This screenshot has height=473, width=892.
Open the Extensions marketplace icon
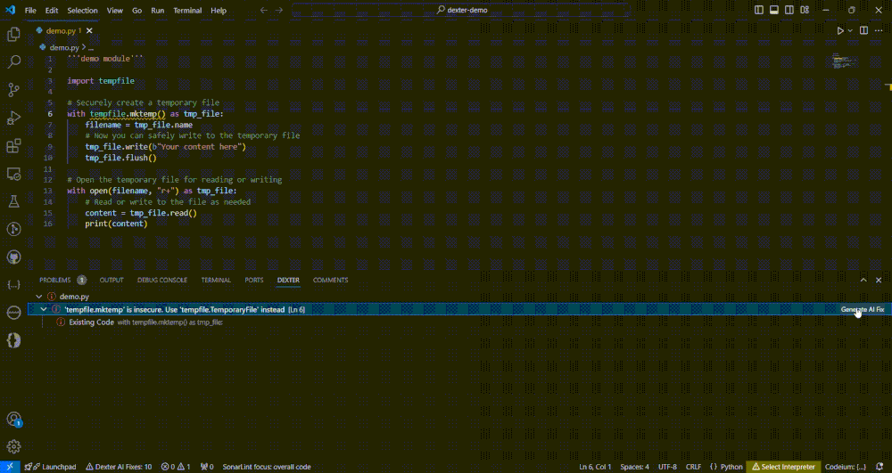point(13,145)
